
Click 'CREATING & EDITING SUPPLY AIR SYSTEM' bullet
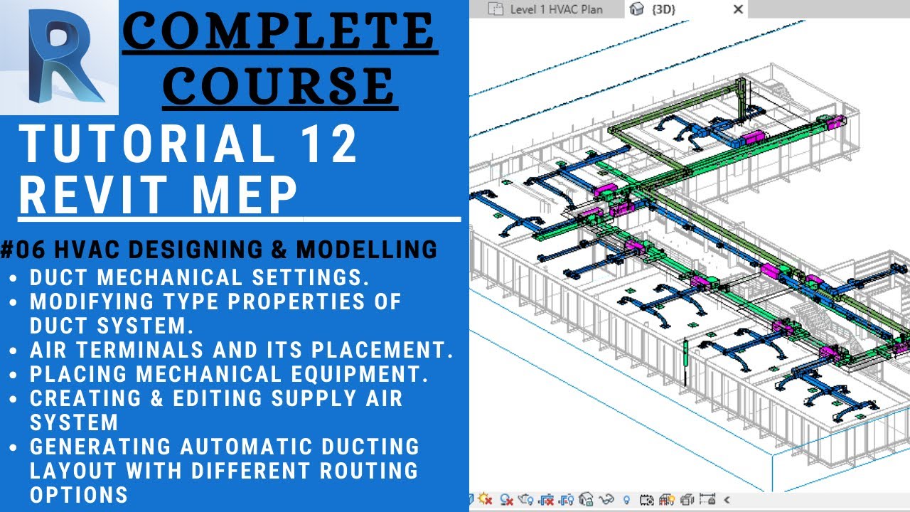point(216,410)
